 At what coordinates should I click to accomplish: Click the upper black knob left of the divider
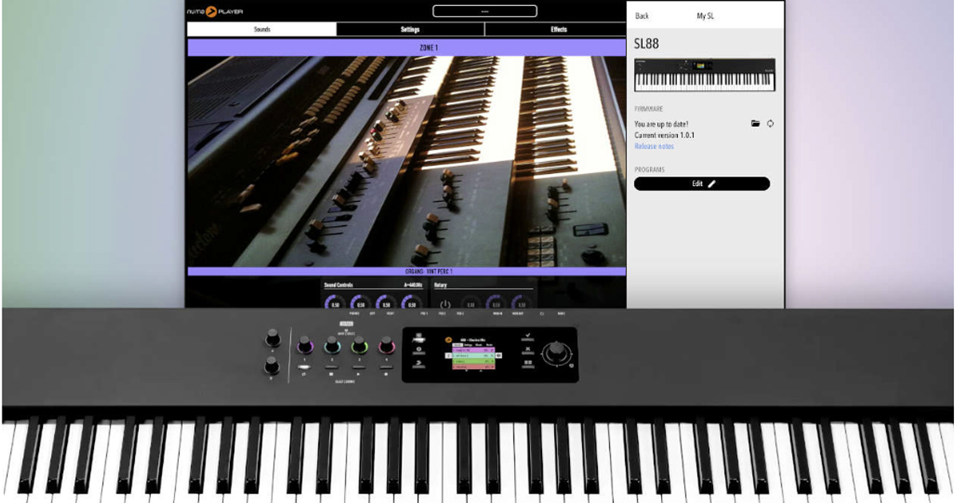[x=272, y=339]
